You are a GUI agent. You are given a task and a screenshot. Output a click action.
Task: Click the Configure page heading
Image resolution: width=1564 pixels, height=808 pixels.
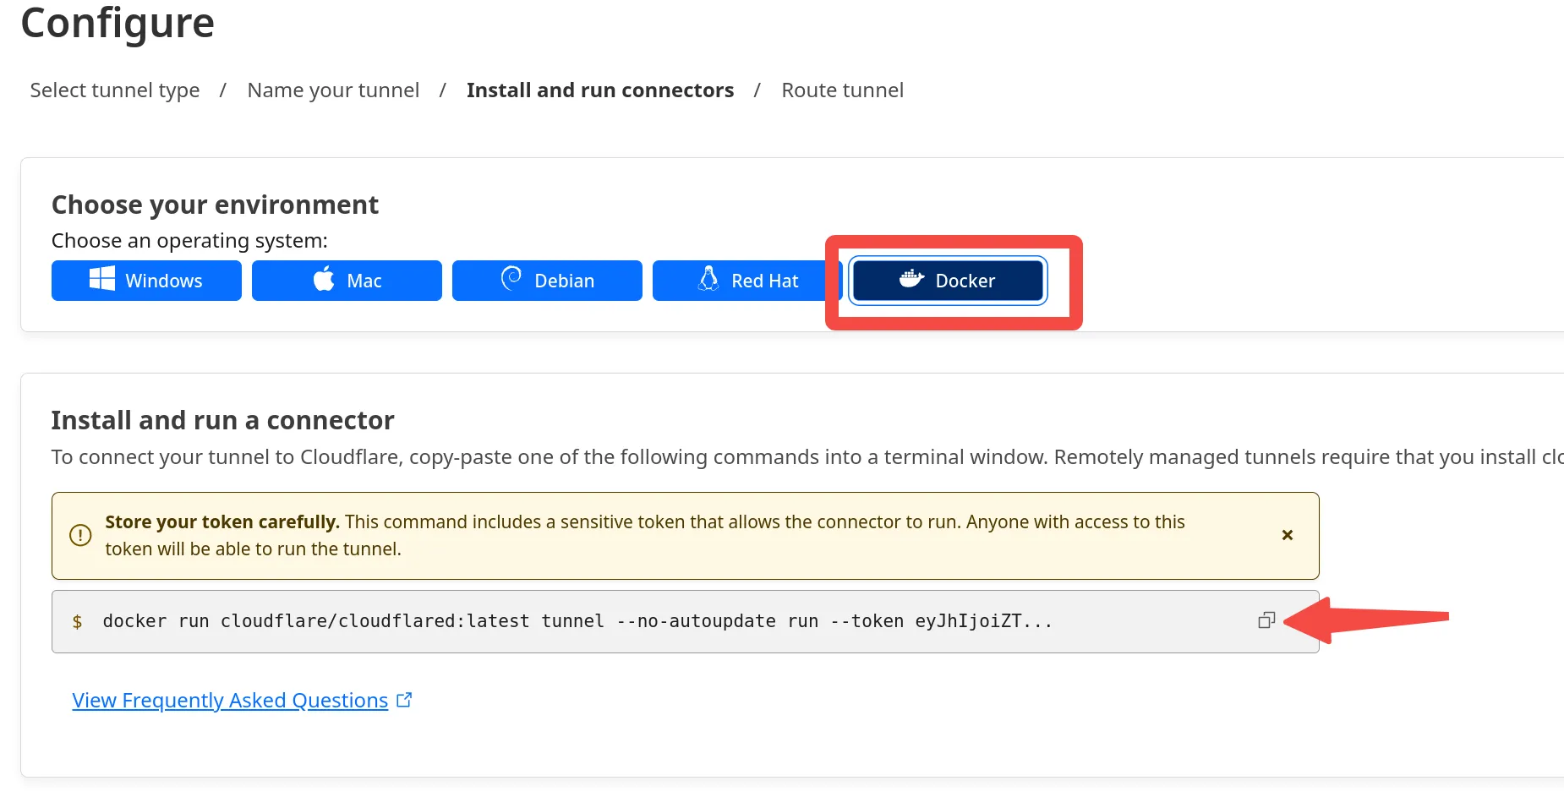(x=118, y=23)
